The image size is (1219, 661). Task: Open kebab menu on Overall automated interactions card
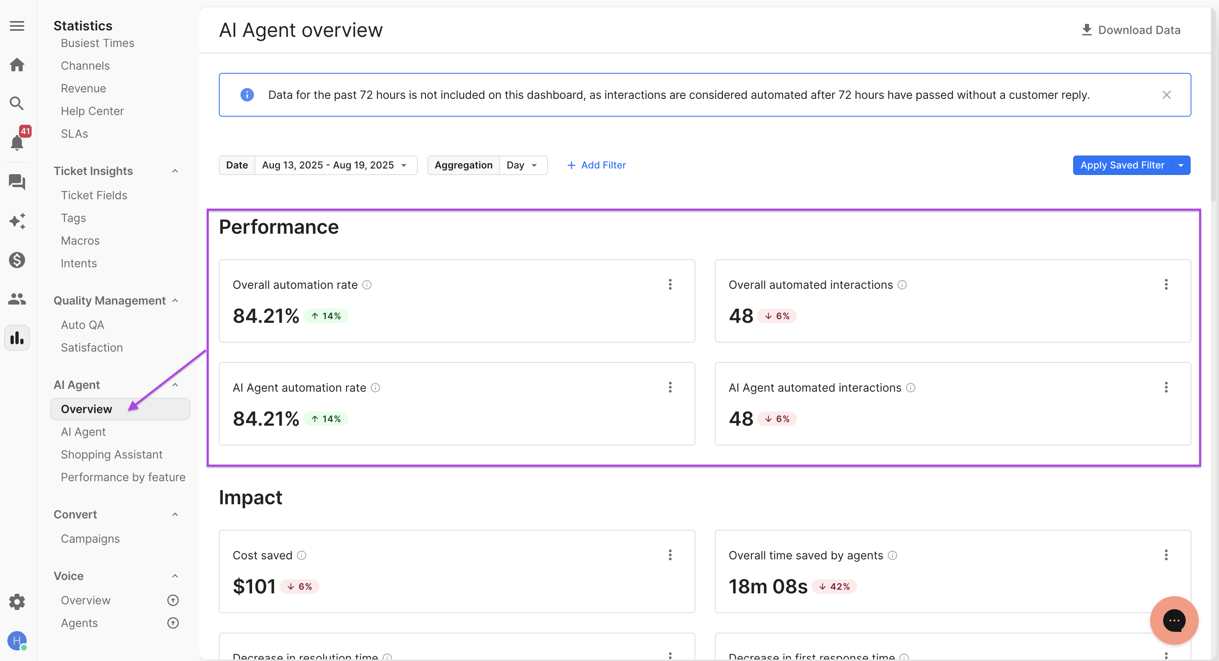coord(1166,284)
